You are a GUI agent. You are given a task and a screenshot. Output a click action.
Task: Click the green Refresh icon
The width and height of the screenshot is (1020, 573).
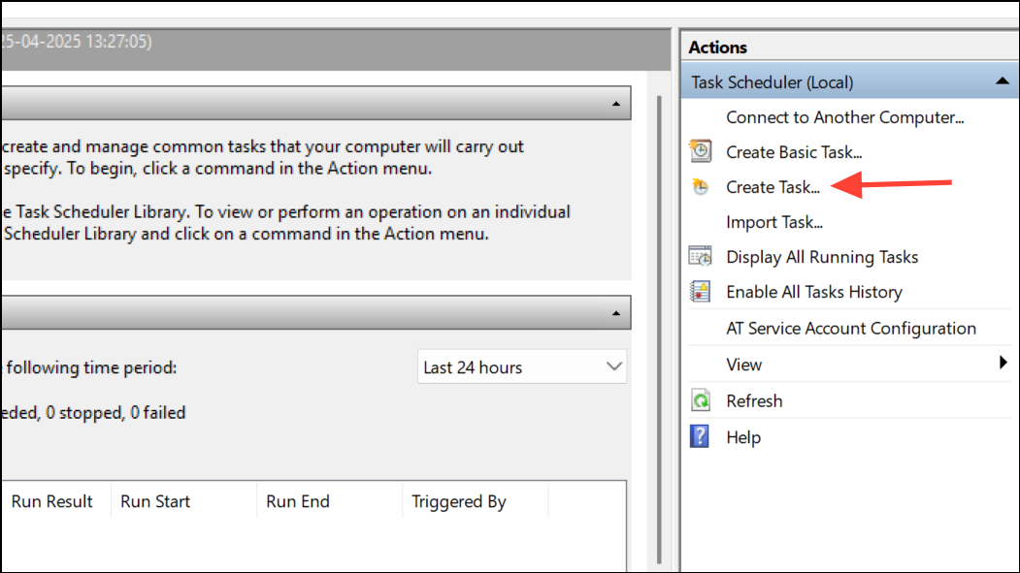[700, 399]
